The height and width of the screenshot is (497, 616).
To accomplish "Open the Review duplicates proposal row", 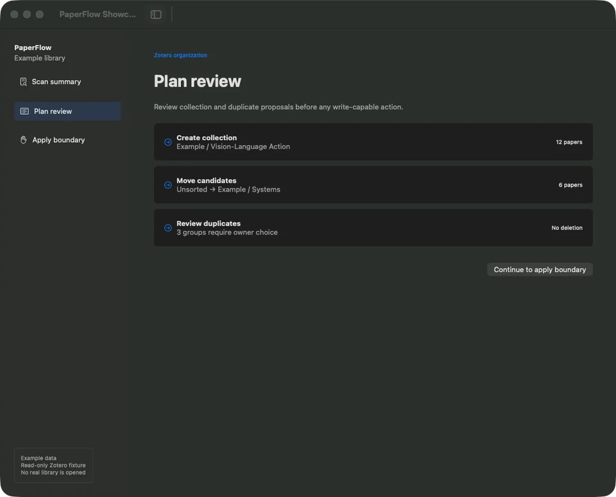I will click(373, 228).
